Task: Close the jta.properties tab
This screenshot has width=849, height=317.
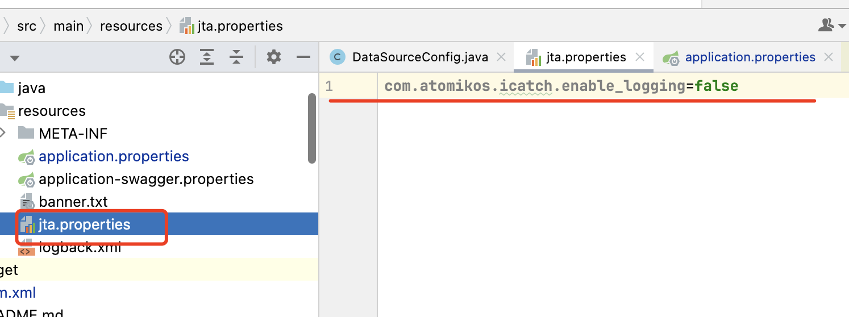Action: tap(640, 57)
